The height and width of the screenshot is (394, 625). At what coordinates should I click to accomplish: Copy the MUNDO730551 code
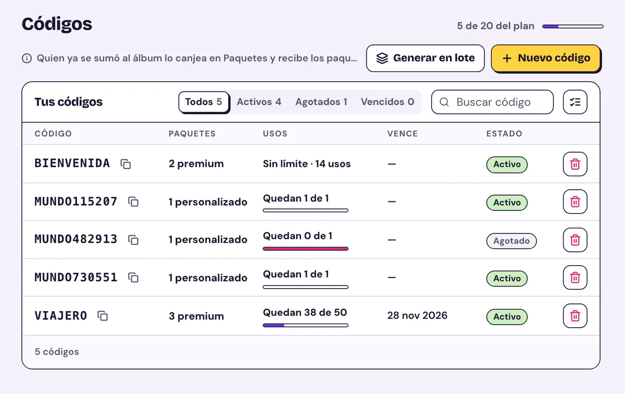133,278
